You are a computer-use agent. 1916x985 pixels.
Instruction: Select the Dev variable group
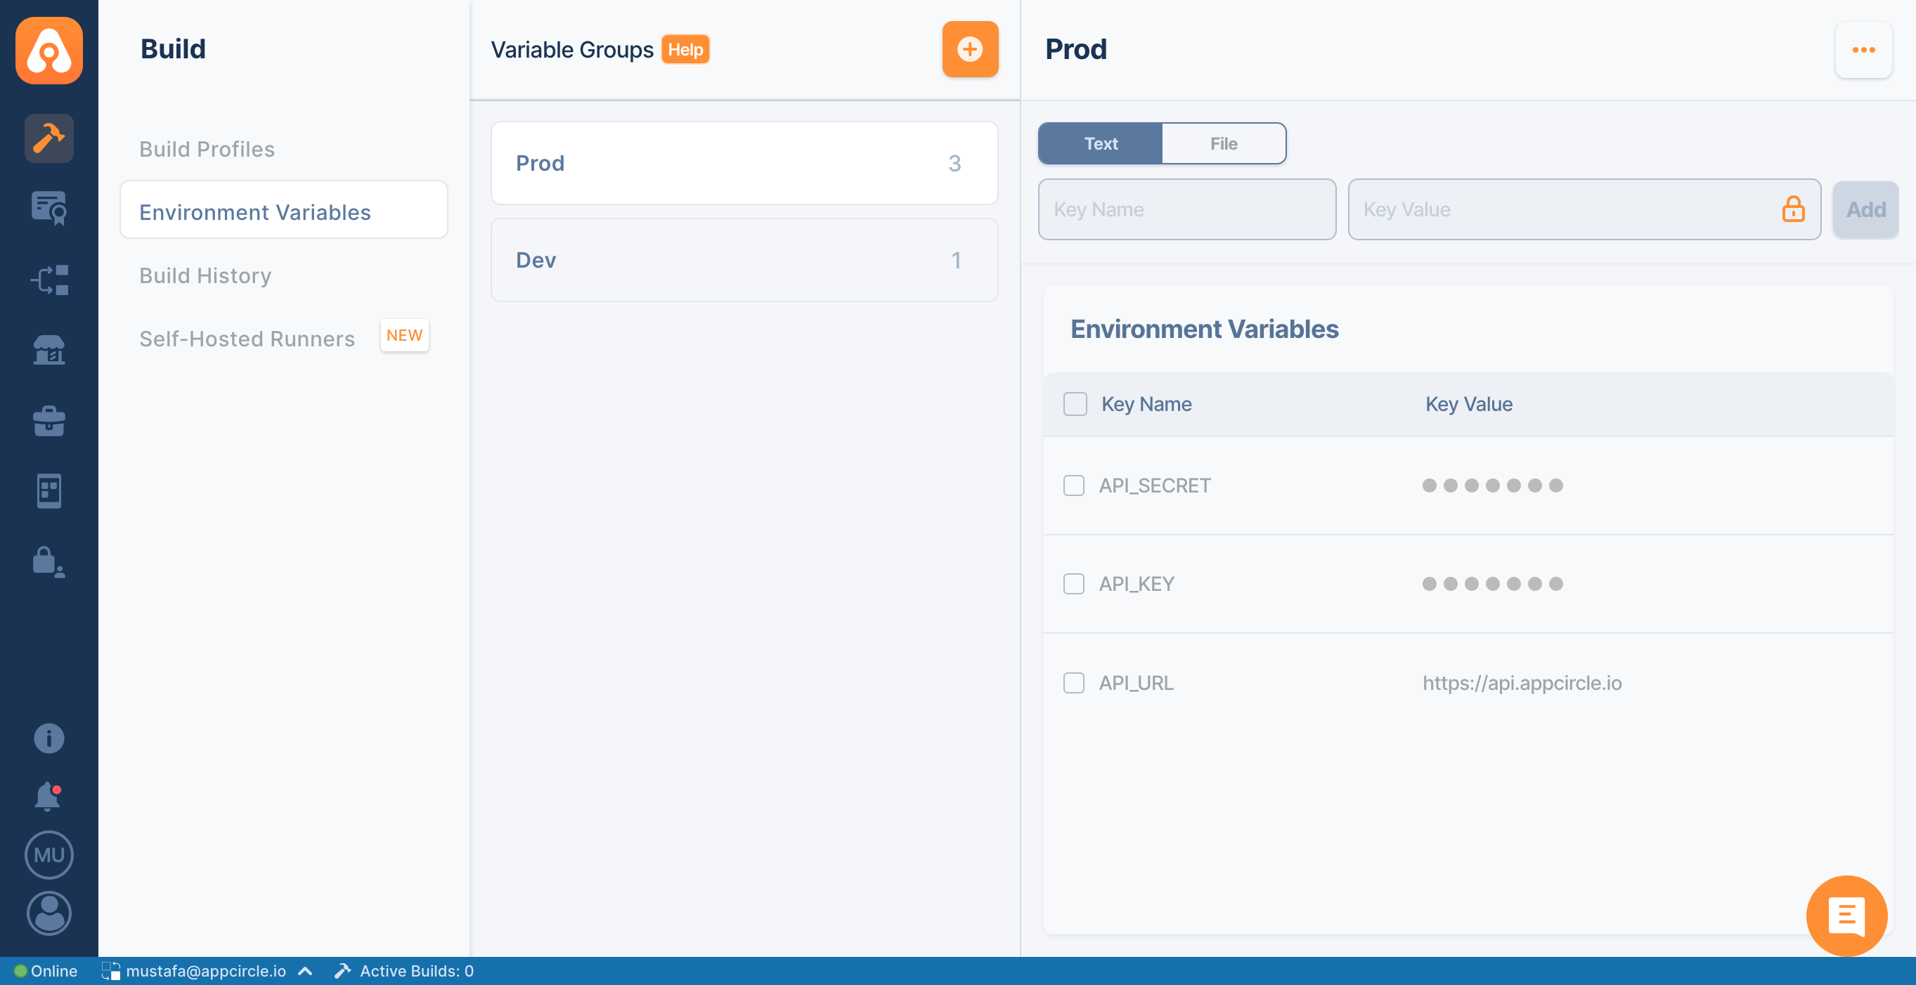744,259
